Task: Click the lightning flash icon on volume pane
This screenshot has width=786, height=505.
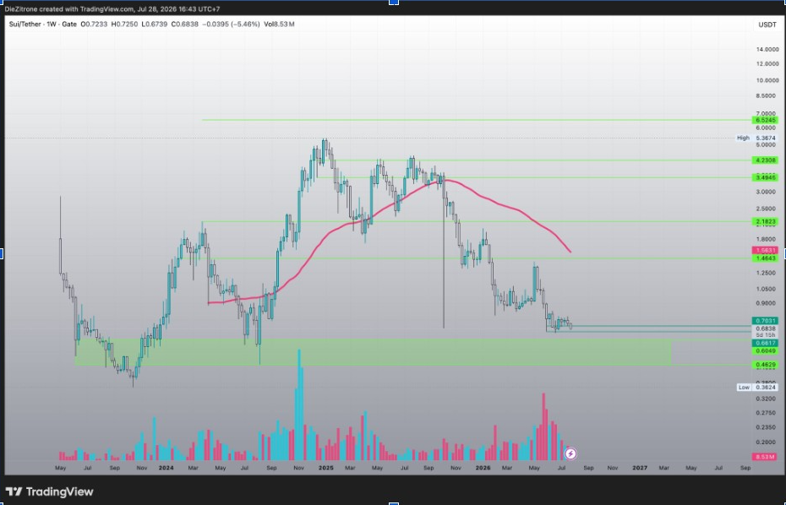Action: (x=570, y=453)
